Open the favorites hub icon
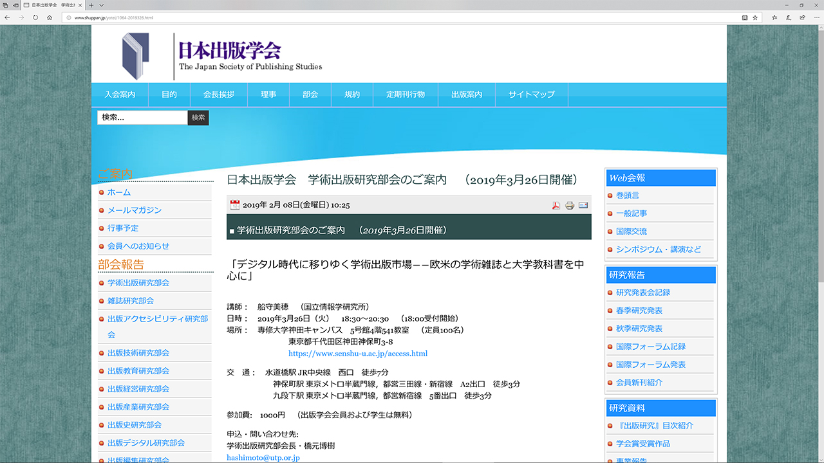824x463 pixels. [774, 17]
